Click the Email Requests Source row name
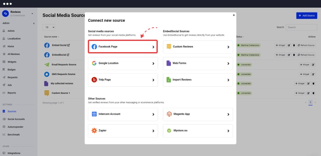321x156 pixels. (x=64, y=65)
